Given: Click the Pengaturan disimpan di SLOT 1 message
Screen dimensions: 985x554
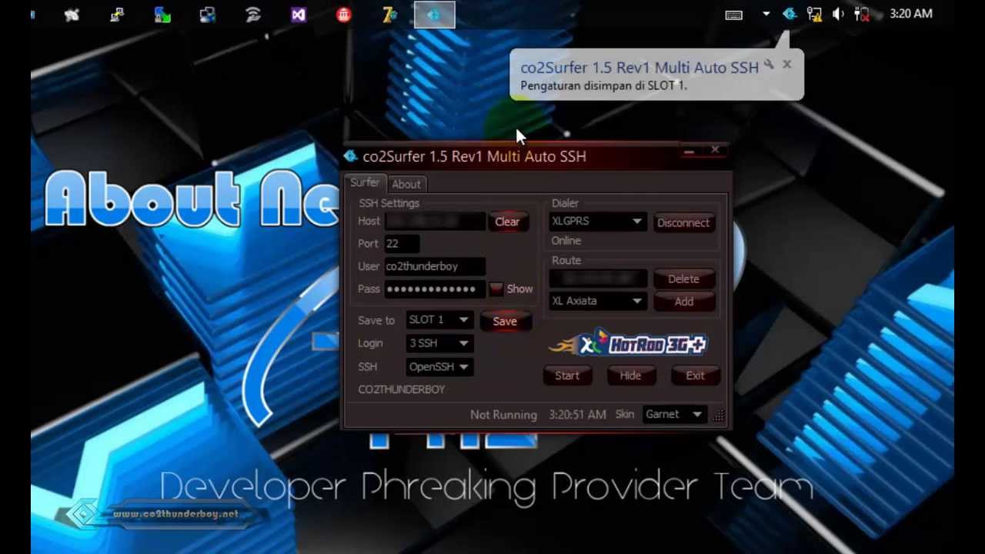Looking at the screenshot, I should pos(603,85).
